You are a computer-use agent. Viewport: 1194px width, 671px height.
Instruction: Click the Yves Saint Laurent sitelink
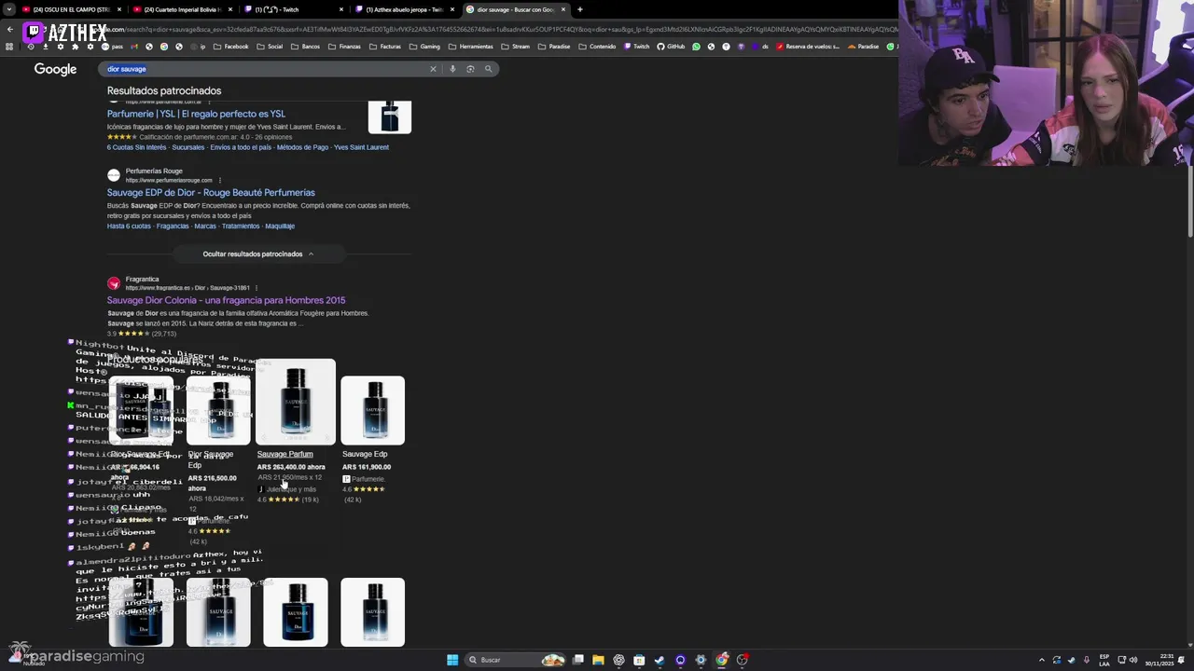coord(361,147)
